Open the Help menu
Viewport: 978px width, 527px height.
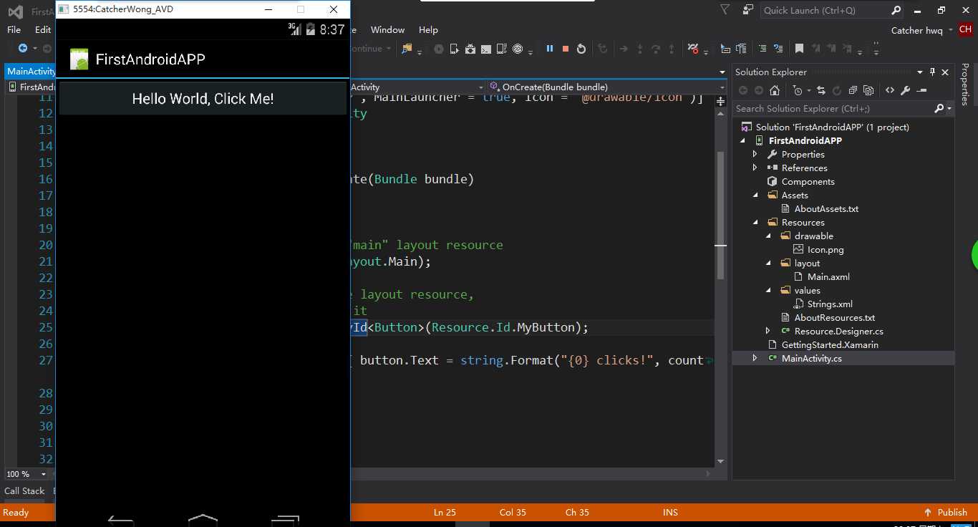(428, 30)
